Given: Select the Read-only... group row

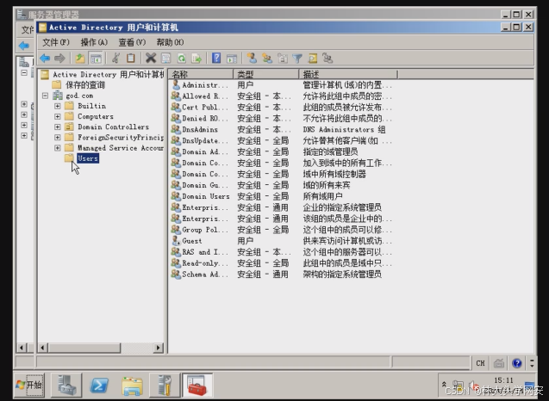Looking at the screenshot, I should pyautogui.click(x=282, y=263).
